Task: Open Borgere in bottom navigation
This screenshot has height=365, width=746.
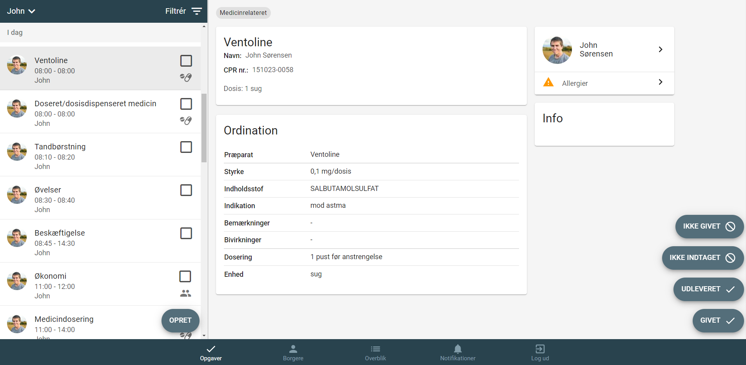Action: [293, 352]
